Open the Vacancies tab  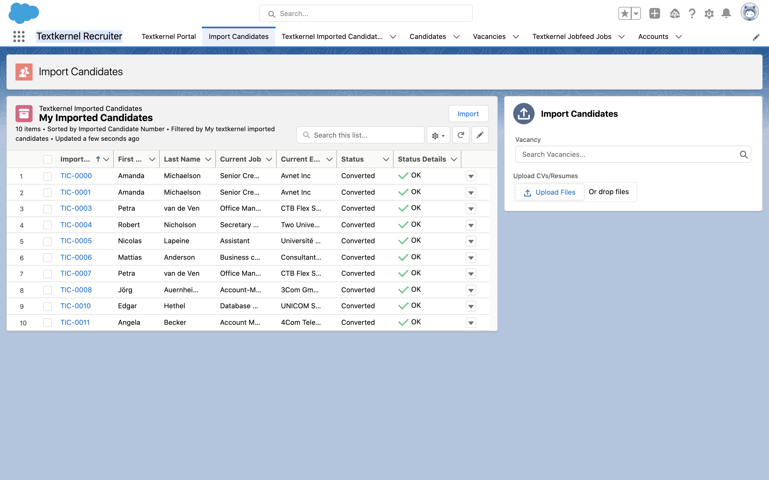pos(489,37)
